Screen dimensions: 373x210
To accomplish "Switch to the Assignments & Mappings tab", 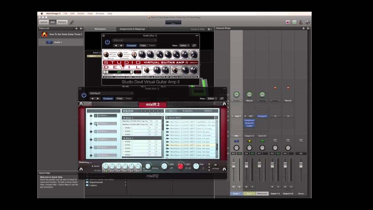I will [x=132, y=29].
